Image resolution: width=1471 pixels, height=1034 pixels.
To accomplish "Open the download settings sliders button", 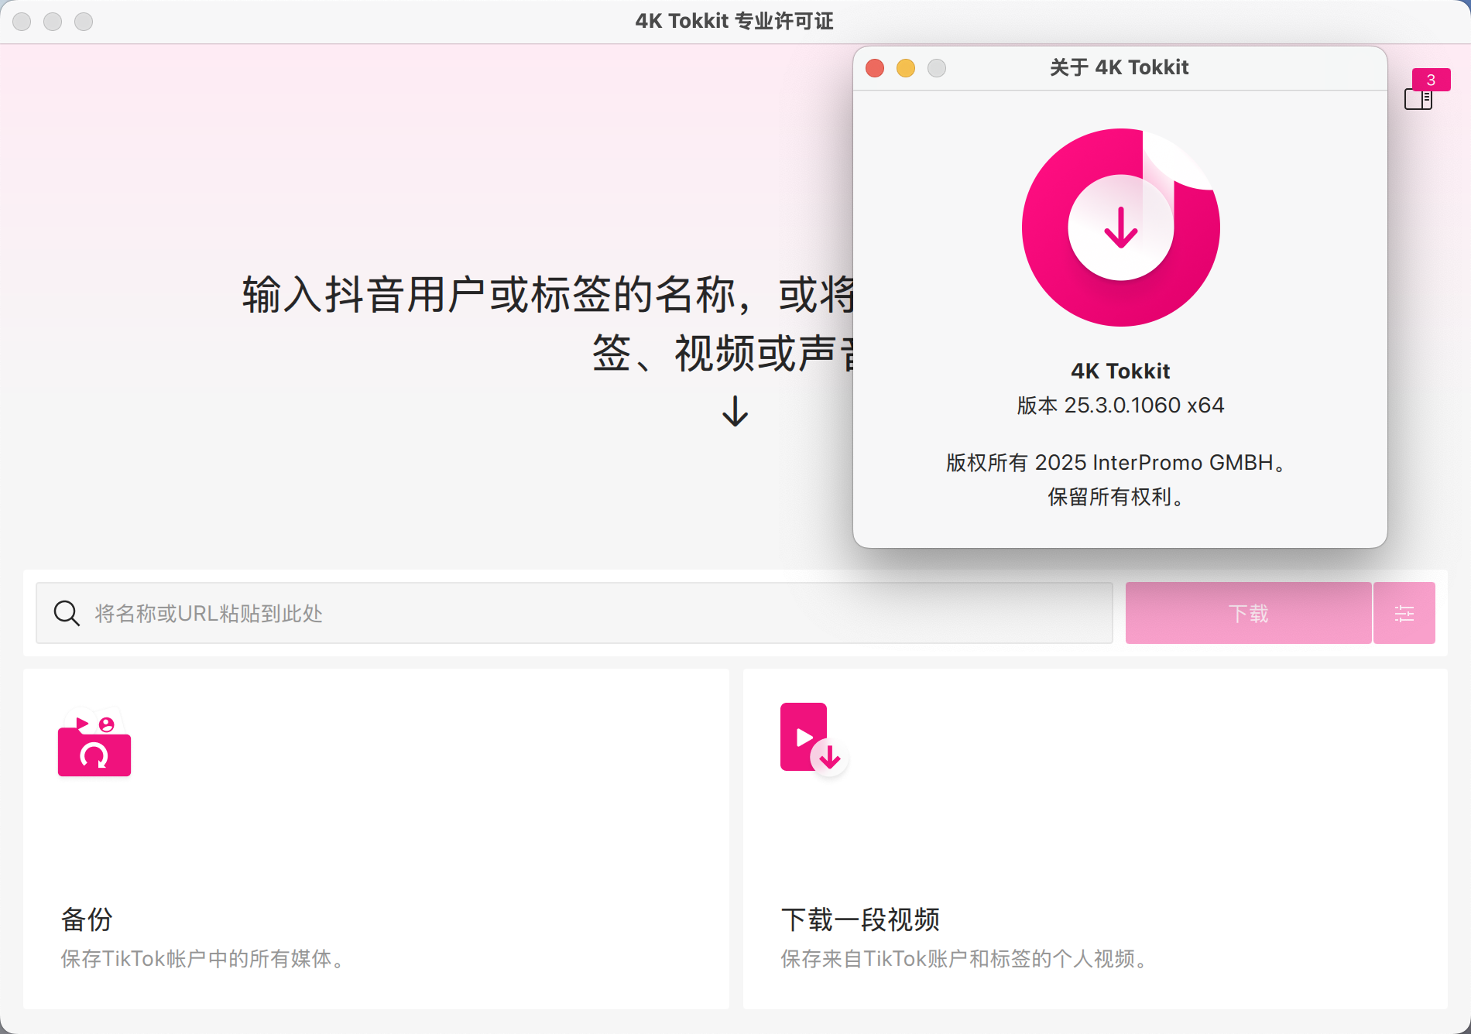I will point(1404,613).
